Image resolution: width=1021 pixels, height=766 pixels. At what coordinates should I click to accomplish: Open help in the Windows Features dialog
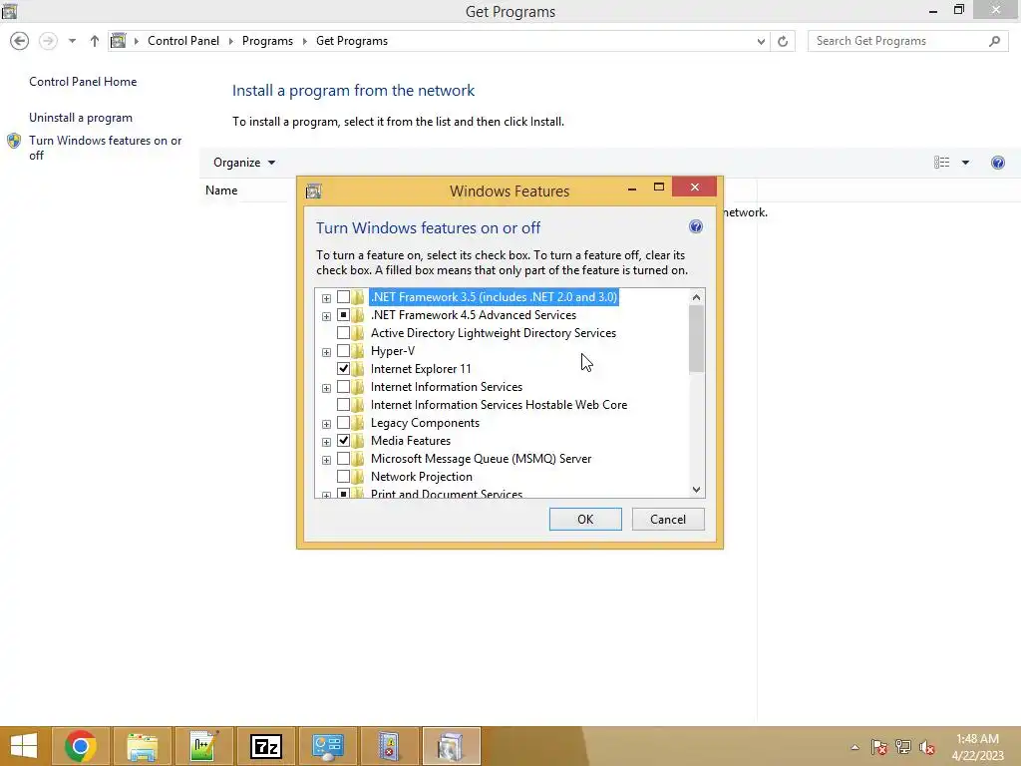pyautogui.click(x=695, y=226)
